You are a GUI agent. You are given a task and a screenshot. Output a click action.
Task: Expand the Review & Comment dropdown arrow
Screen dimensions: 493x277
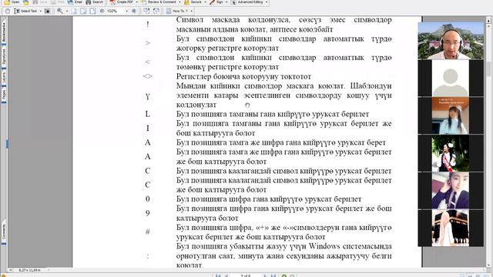tap(179, 2)
